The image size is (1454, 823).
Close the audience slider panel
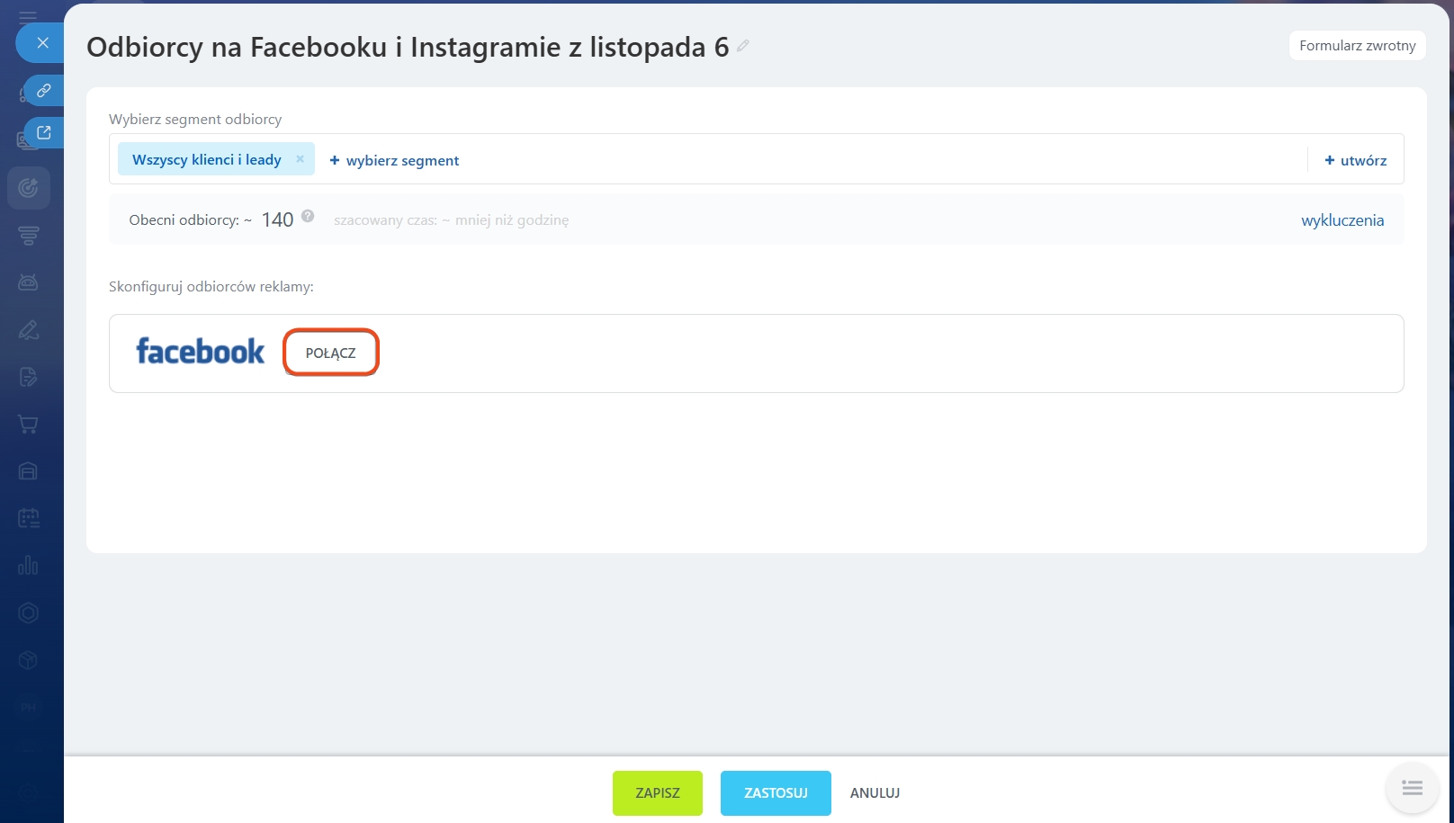(x=41, y=43)
